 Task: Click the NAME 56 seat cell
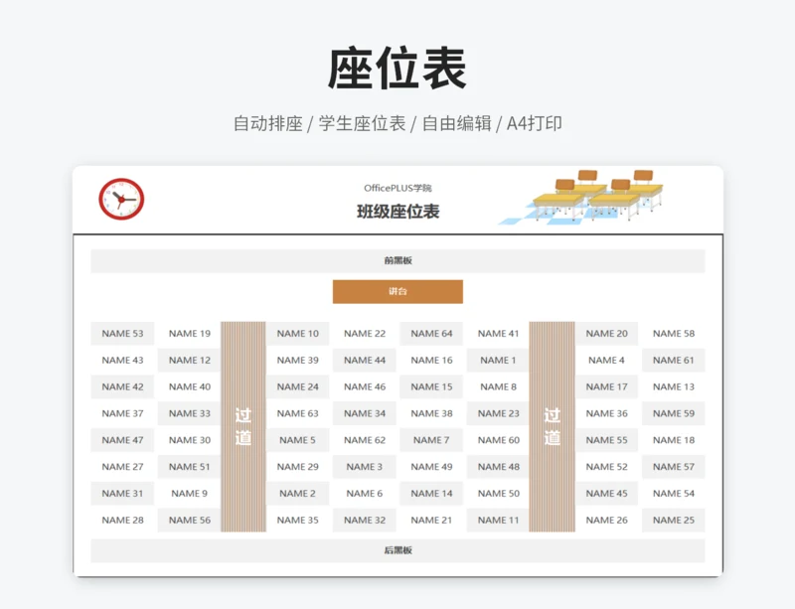(189, 519)
